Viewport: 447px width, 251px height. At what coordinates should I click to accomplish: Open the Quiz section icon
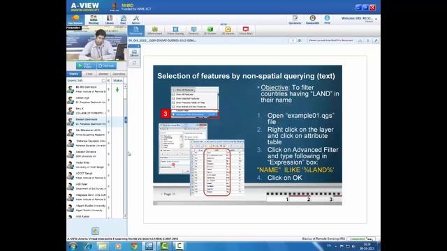click(x=123, y=20)
